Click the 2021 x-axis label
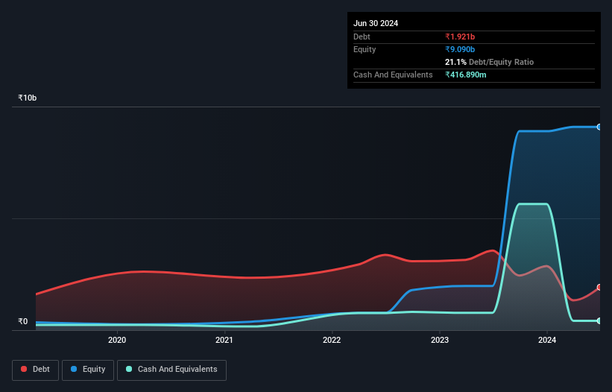 pyautogui.click(x=224, y=340)
